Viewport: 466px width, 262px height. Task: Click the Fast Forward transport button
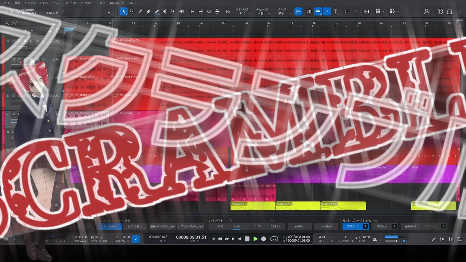click(x=226, y=239)
